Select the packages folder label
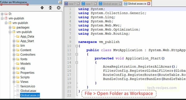This screenshot has width=186, height=100. (23, 28)
